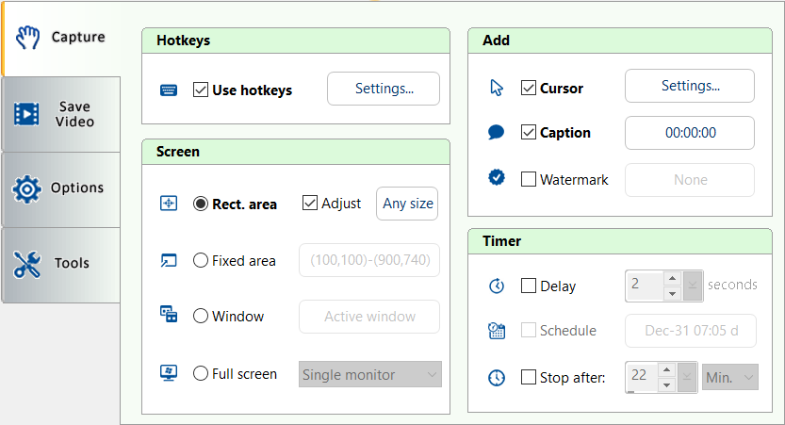Click the full screen monitor icon
Image resolution: width=785 pixels, height=425 pixels.
point(169,373)
